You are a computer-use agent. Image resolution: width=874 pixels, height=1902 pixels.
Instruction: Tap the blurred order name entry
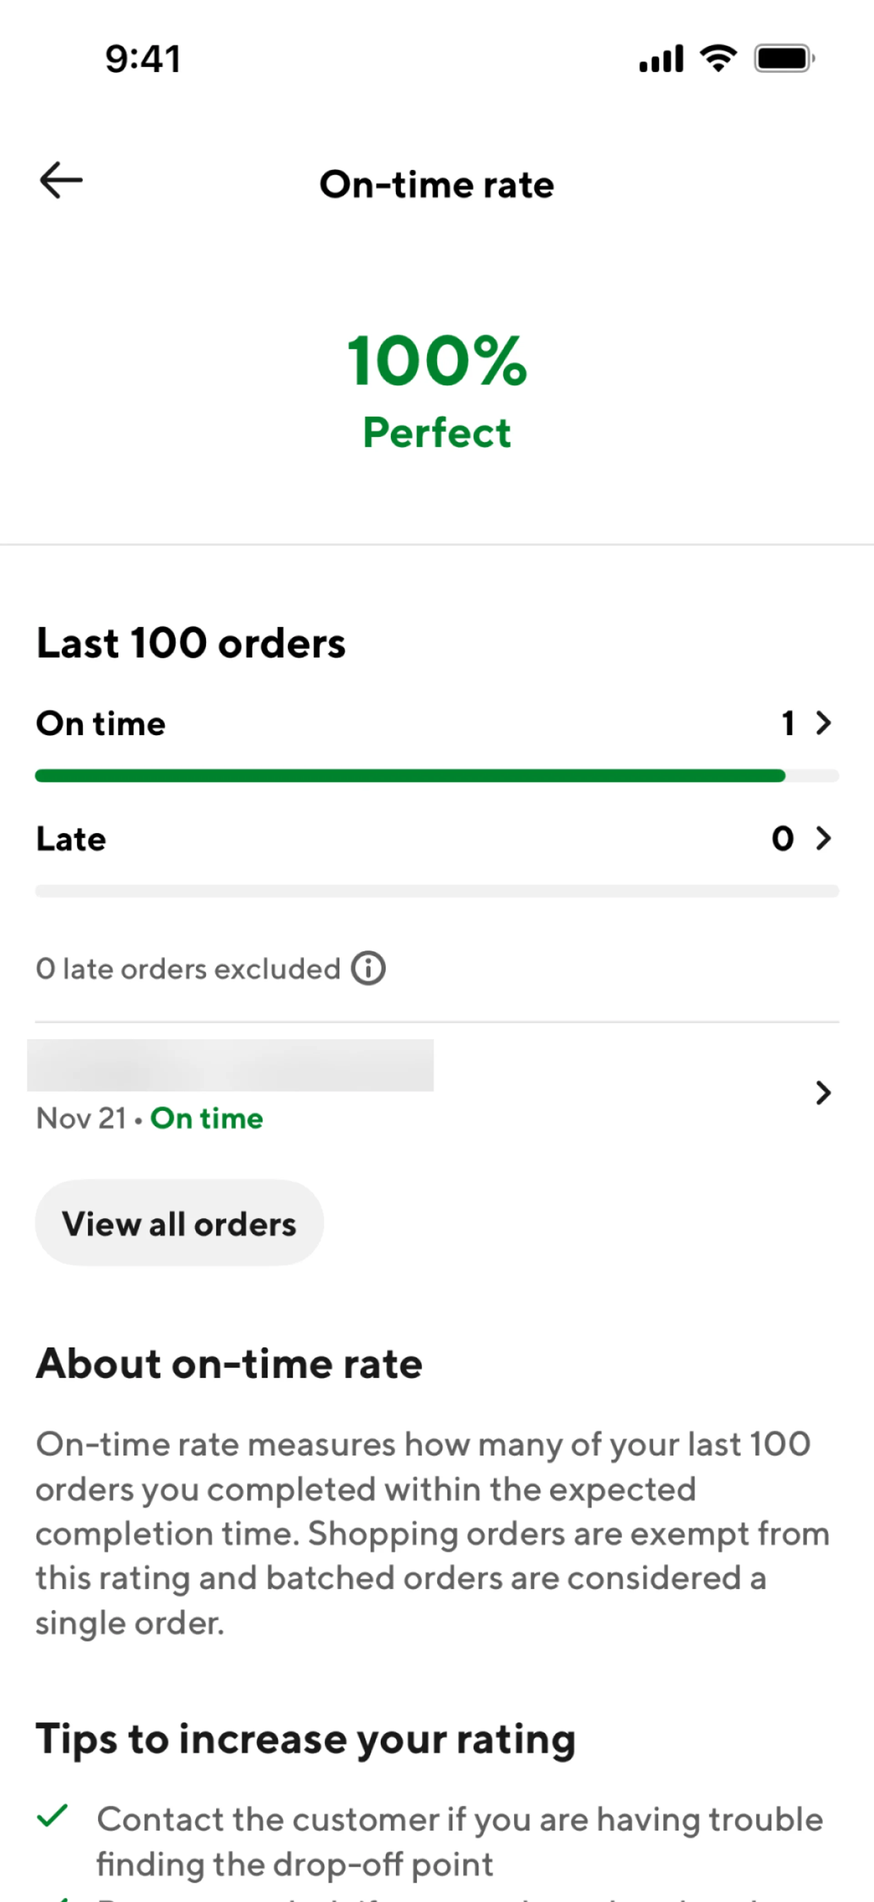click(230, 1065)
